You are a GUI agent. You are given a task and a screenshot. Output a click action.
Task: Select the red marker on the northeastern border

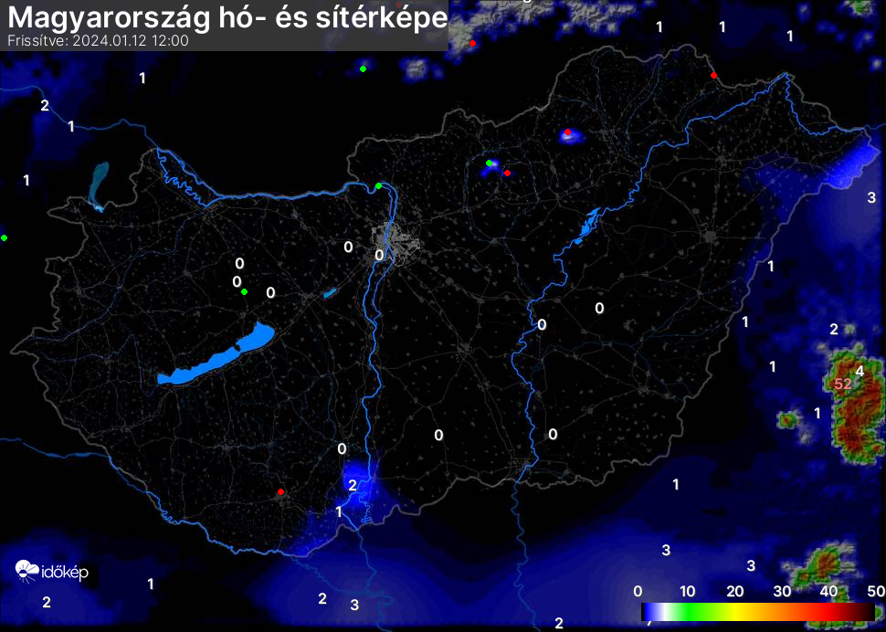pos(713,75)
